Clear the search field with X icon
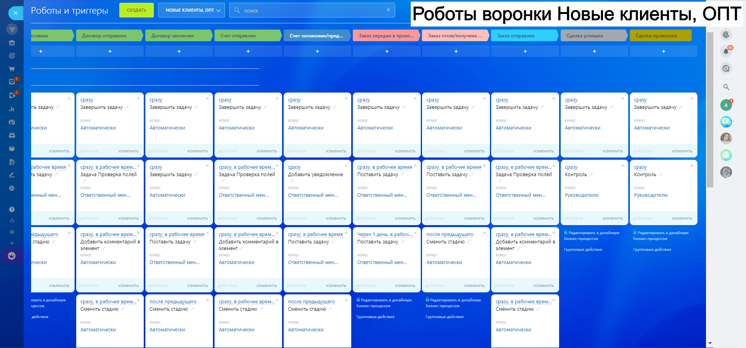Image resolution: width=746 pixels, height=348 pixels. click(x=388, y=10)
